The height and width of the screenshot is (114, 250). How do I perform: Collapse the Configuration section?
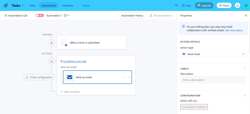pos(245,96)
